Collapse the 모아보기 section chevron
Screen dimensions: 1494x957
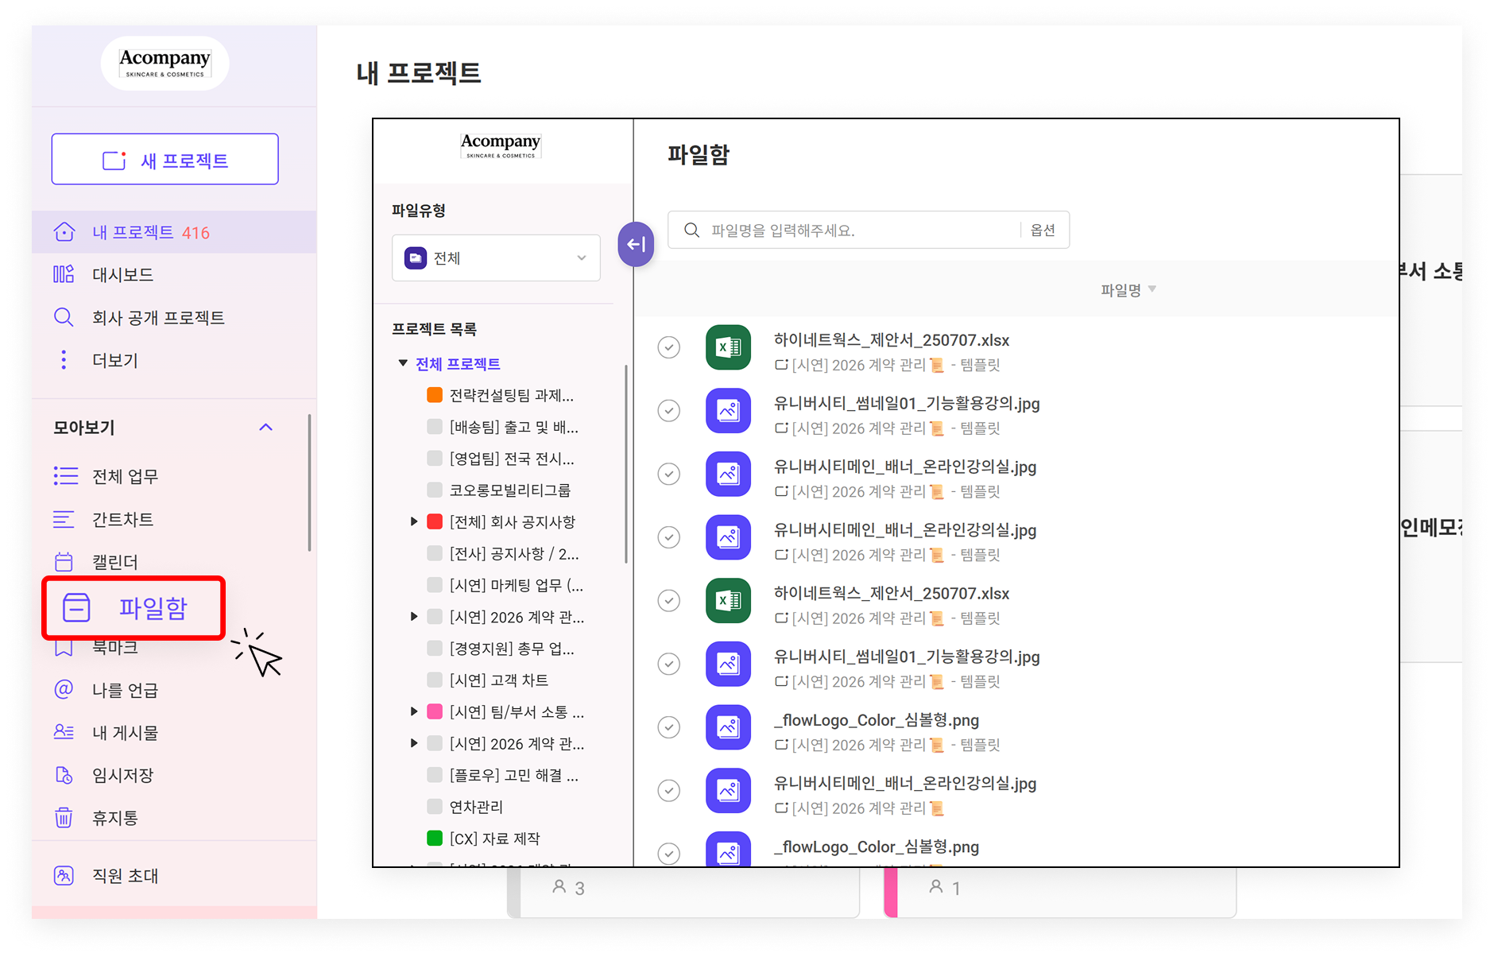265,428
